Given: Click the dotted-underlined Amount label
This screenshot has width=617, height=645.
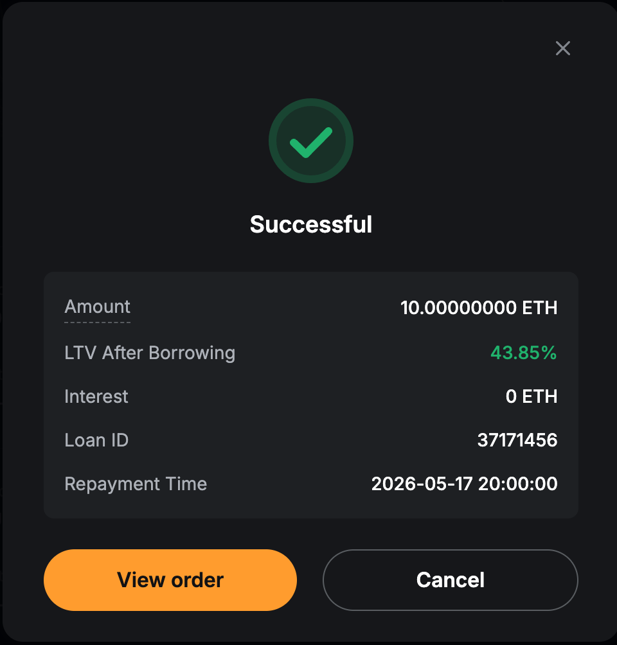Looking at the screenshot, I should [x=98, y=307].
